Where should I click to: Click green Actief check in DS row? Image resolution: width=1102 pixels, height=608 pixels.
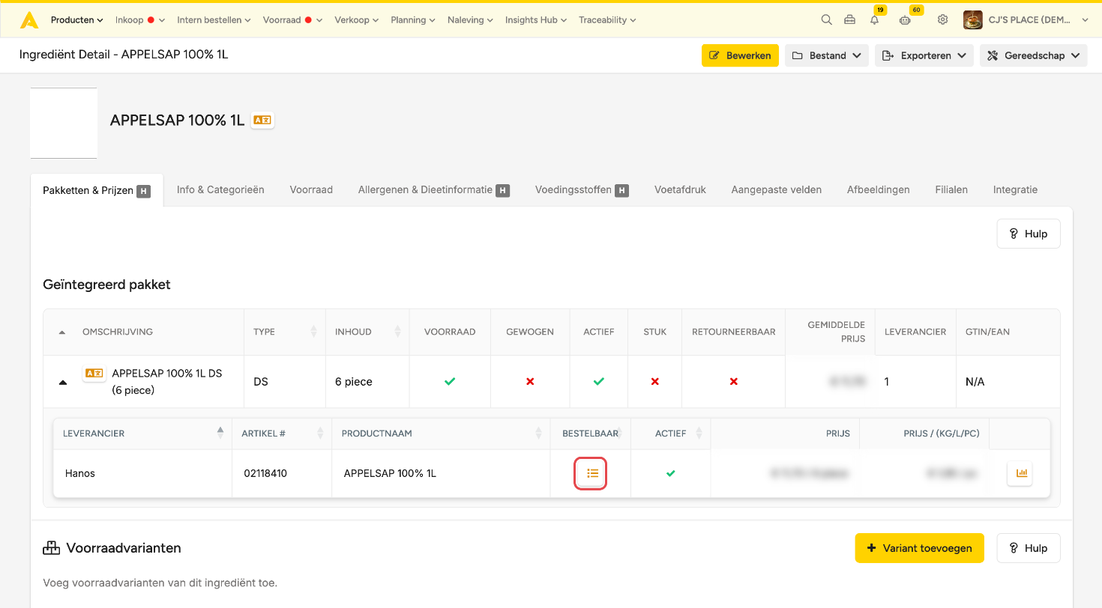tap(598, 382)
